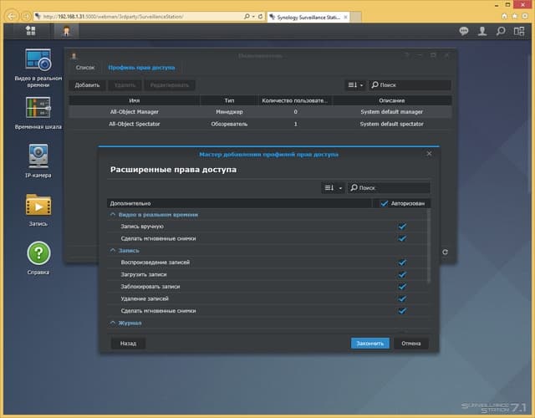Screen dimensions: 535x418
Task: Open the browser home icon
Action: 504,16
